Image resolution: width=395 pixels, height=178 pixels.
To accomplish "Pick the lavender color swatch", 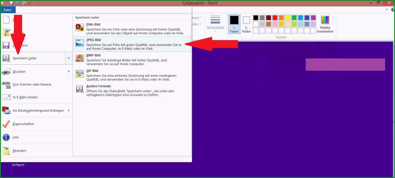I will tap(313, 24).
